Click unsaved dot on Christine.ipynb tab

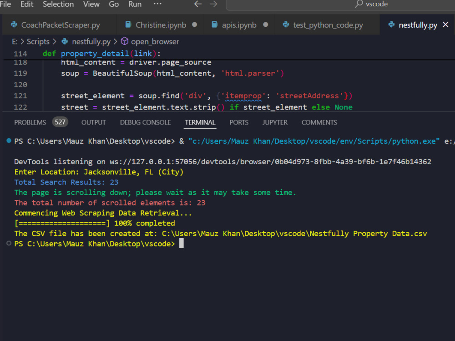(x=194, y=25)
